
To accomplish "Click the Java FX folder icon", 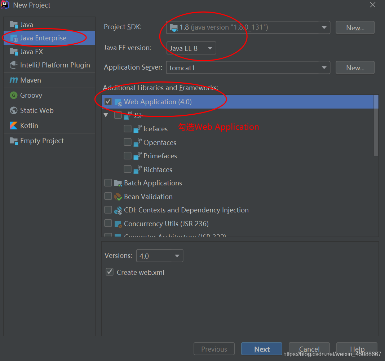I will pos(14,52).
